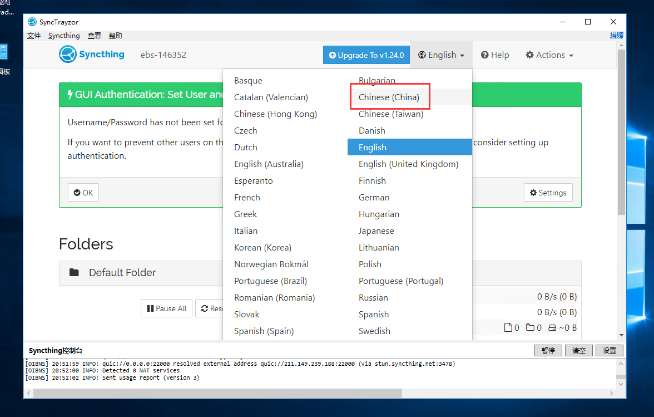
Task: Click the SyncTrayzor title bar icon
Action: (x=32, y=22)
